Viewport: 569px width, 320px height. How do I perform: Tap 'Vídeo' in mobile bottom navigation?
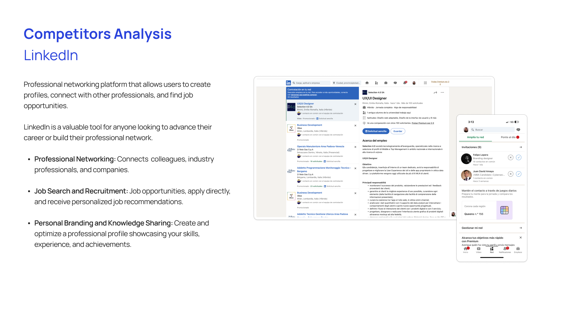(x=479, y=250)
